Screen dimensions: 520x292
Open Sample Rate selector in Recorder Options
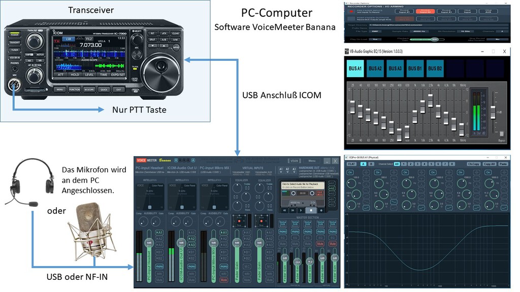click(x=420, y=31)
